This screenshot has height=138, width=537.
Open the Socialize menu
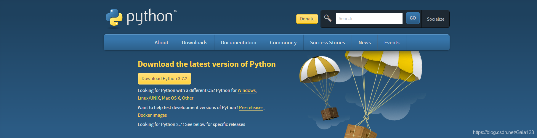[435, 19]
